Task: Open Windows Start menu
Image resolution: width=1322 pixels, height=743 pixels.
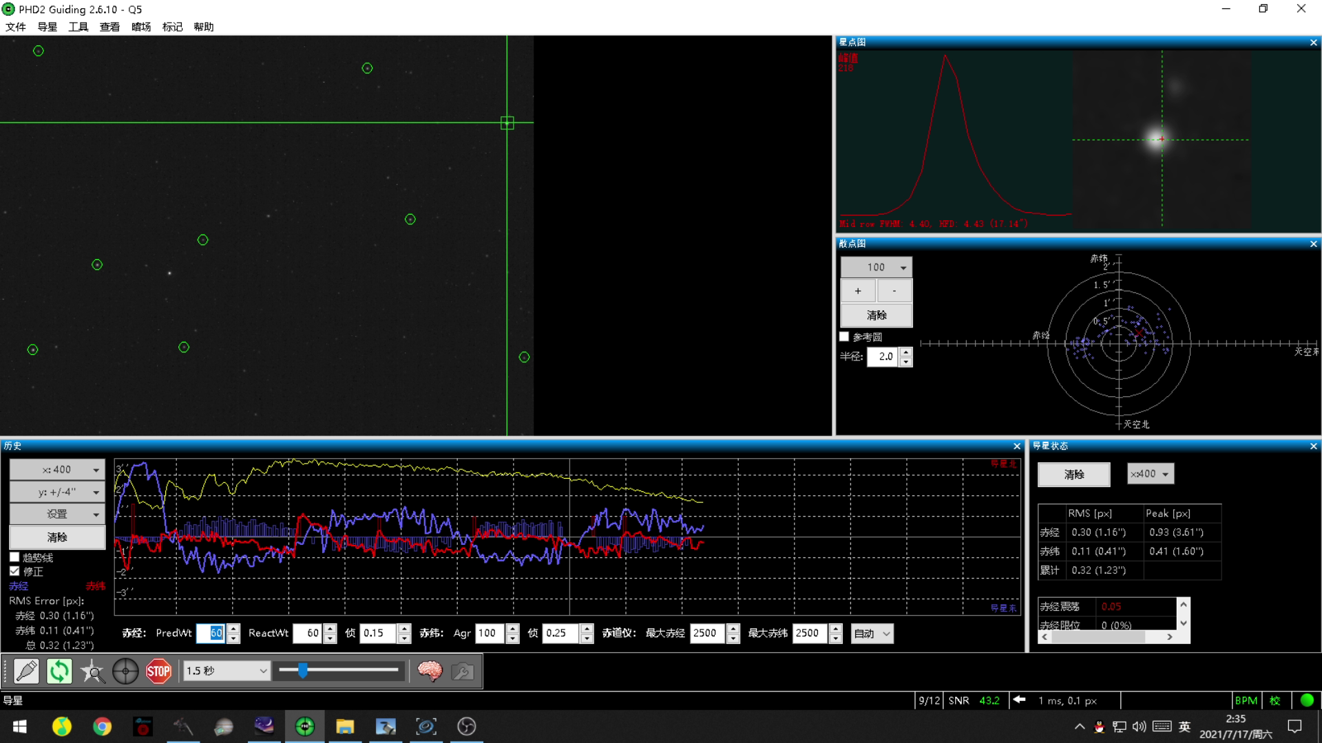Action: click(20, 726)
